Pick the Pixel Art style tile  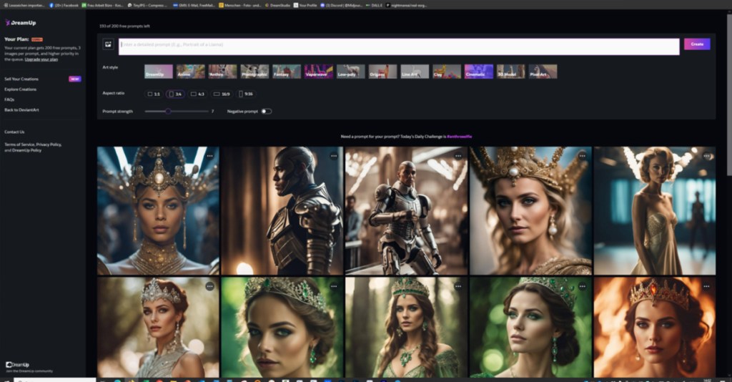(x=543, y=72)
